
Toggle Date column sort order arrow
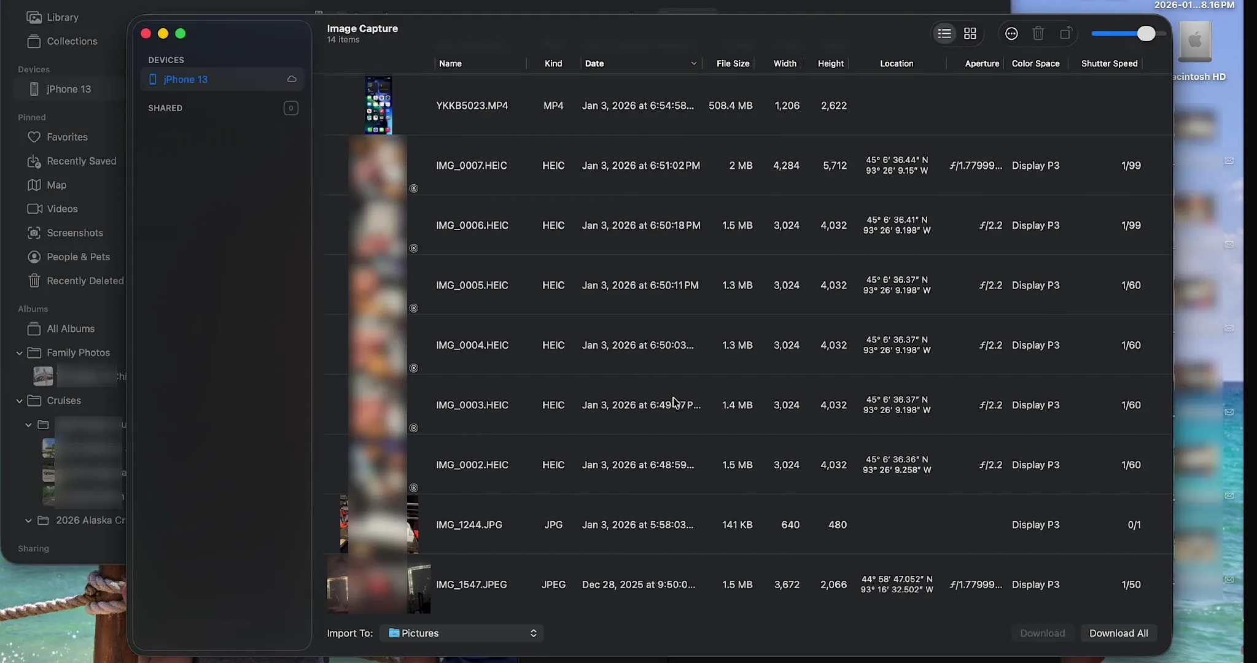pyautogui.click(x=693, y=63)
